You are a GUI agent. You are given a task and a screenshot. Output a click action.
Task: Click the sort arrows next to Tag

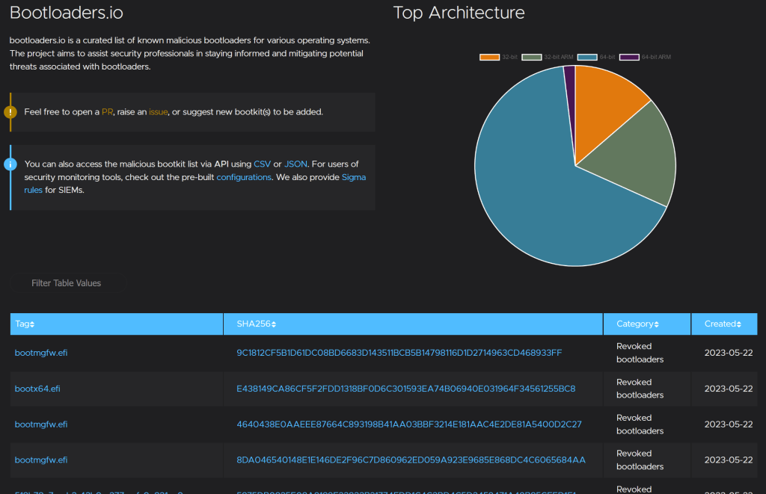(x=32, y=324)
